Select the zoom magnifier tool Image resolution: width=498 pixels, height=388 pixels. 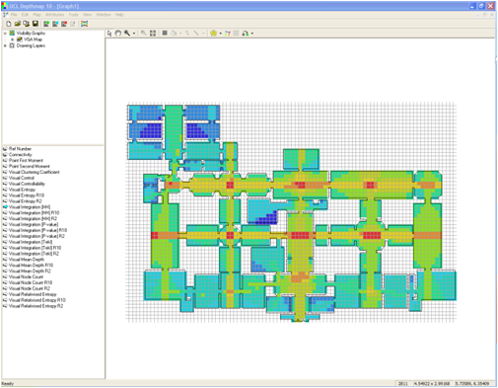(x=127, y=34)
